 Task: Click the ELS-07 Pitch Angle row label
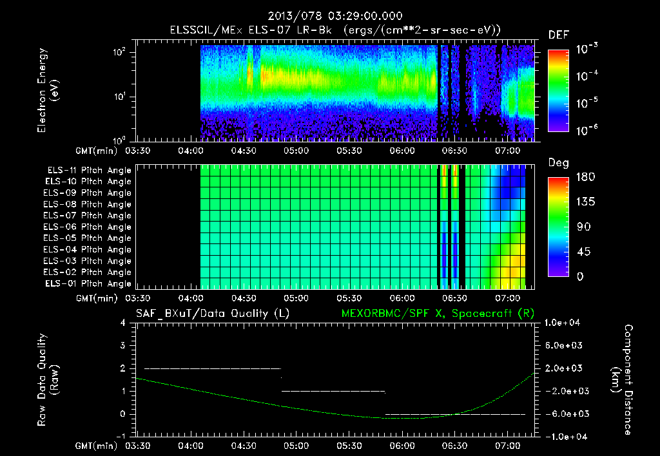[x=87, y=216]
